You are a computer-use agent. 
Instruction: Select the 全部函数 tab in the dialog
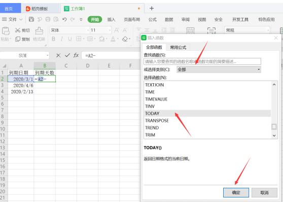point(154,47)
